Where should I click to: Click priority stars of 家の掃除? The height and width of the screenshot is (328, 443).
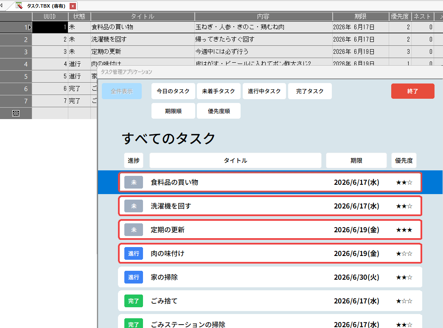coord(404,277)
